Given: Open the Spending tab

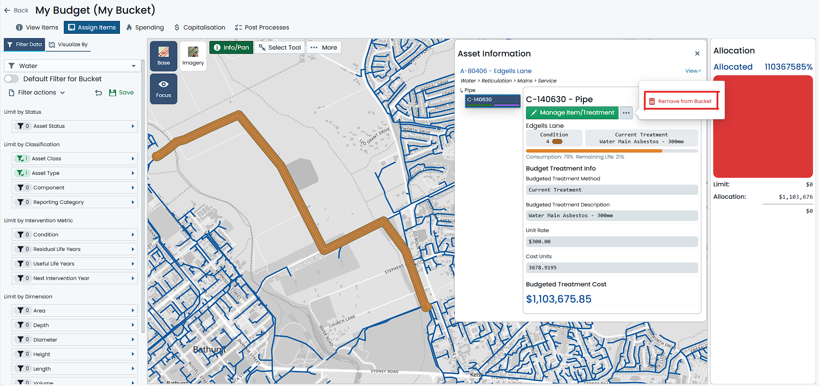Looking at the screenshot, I should click(145, 27).
